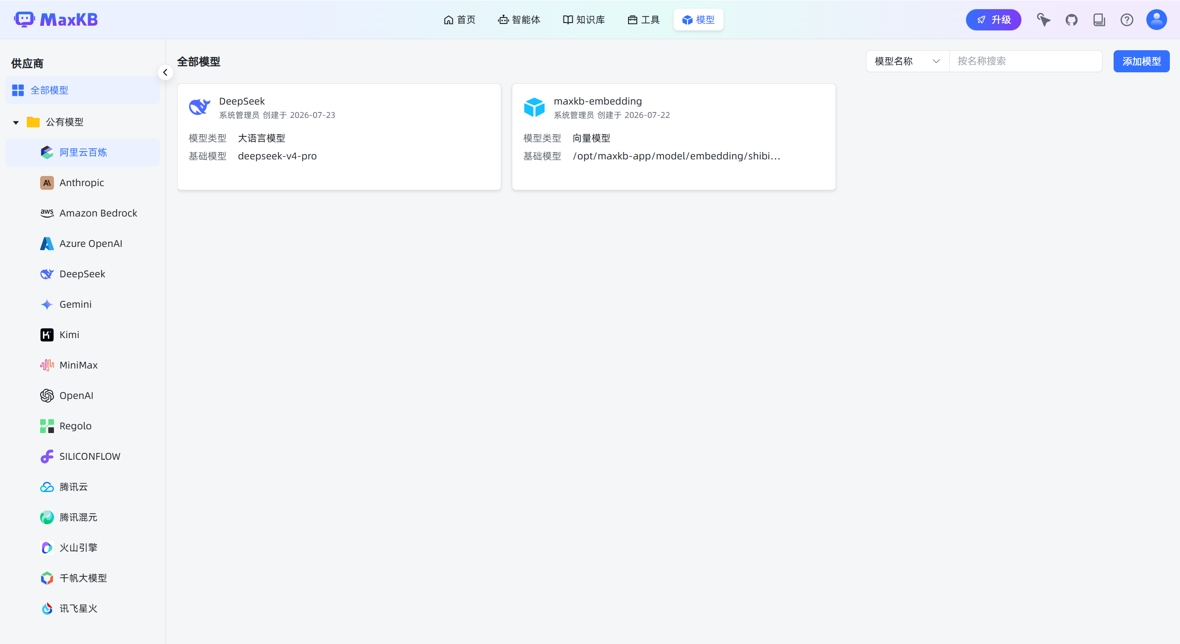Click the embedding model path text
1180x644 pixels.
pos(676,156)
